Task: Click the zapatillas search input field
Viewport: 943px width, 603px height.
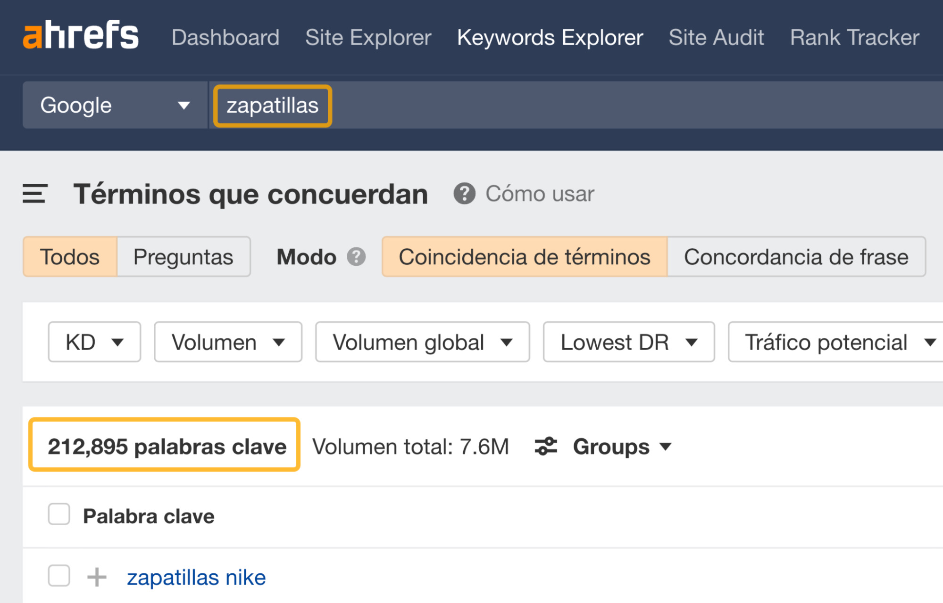Action: coord(272,105)
